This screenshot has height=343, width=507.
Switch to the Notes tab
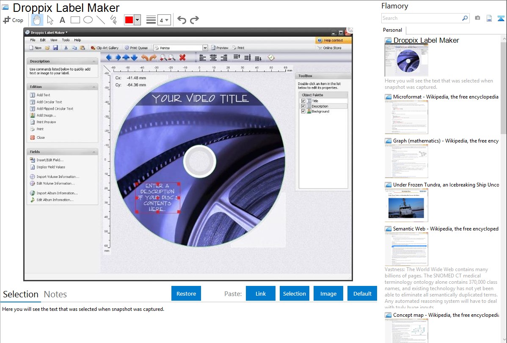click(55, 294)
